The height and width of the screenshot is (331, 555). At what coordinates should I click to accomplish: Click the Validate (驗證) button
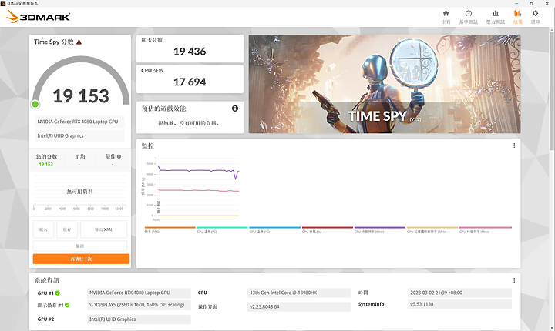[80, 246]
